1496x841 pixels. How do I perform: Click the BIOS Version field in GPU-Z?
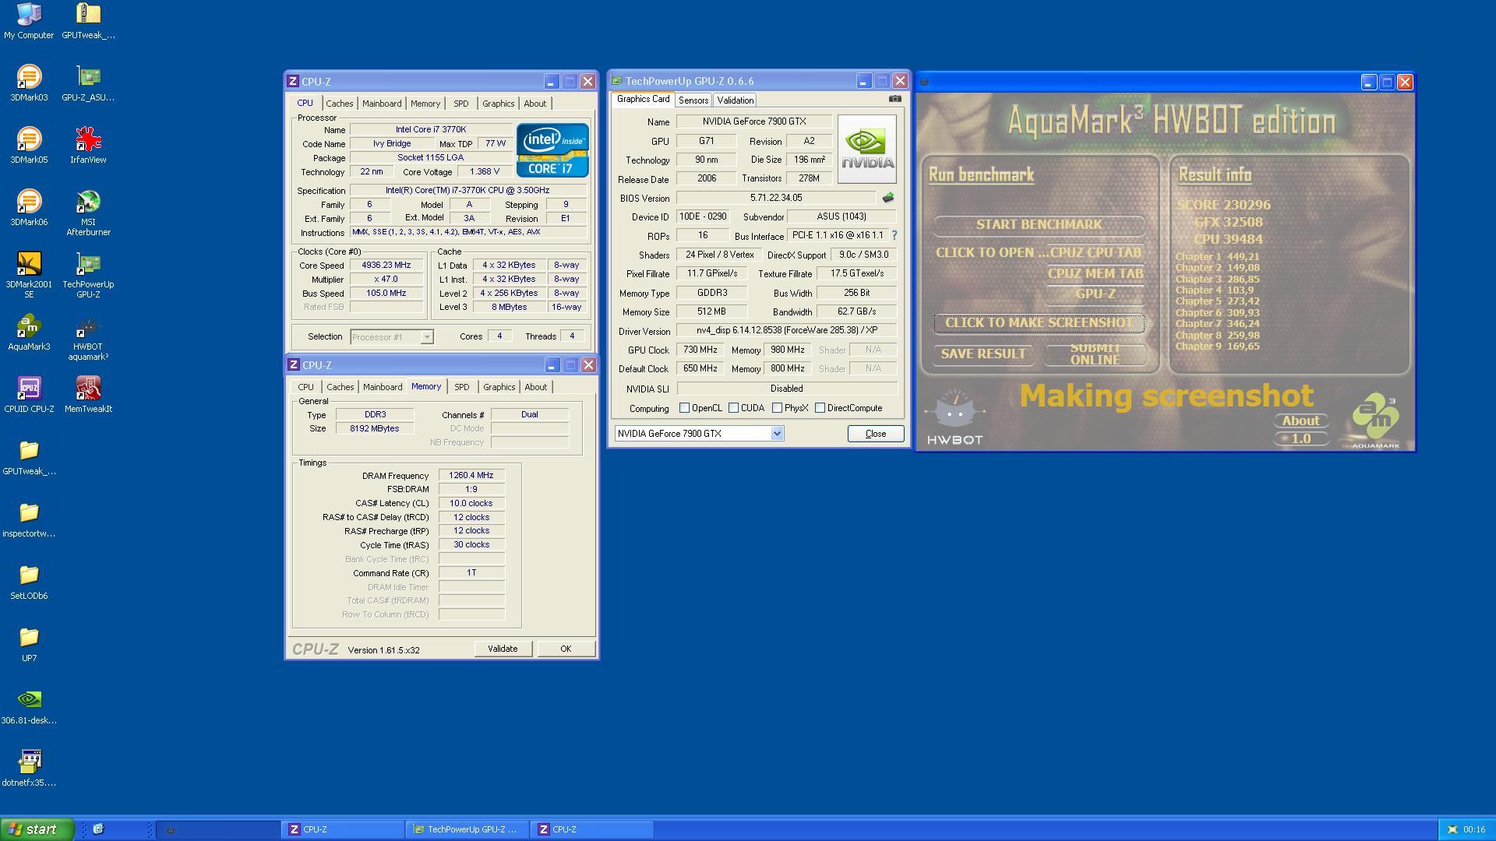tap(776, 199)
